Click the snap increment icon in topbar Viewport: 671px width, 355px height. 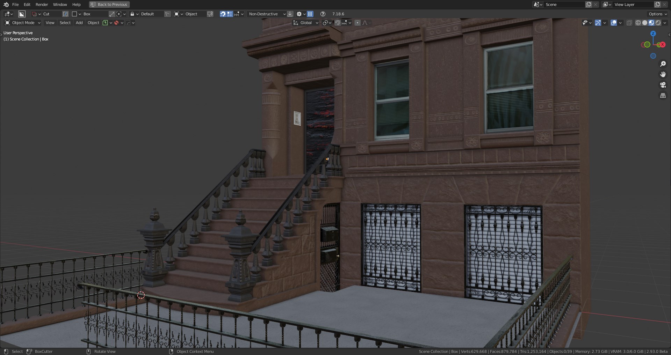[239, 14]
